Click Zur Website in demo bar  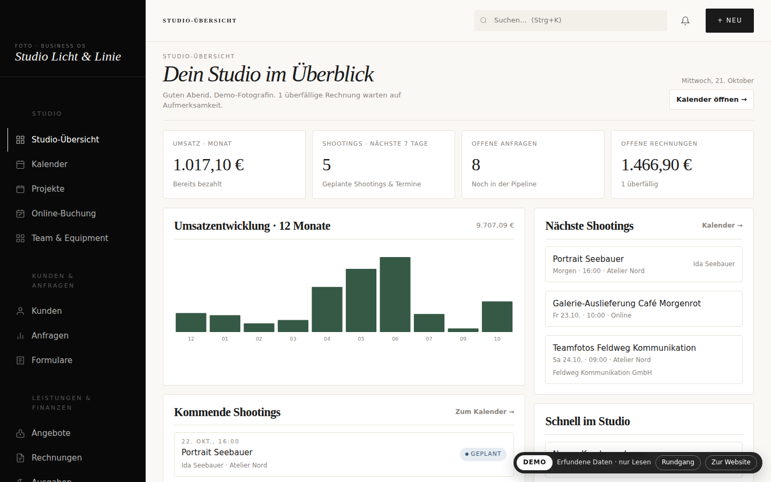click(731, 462)
